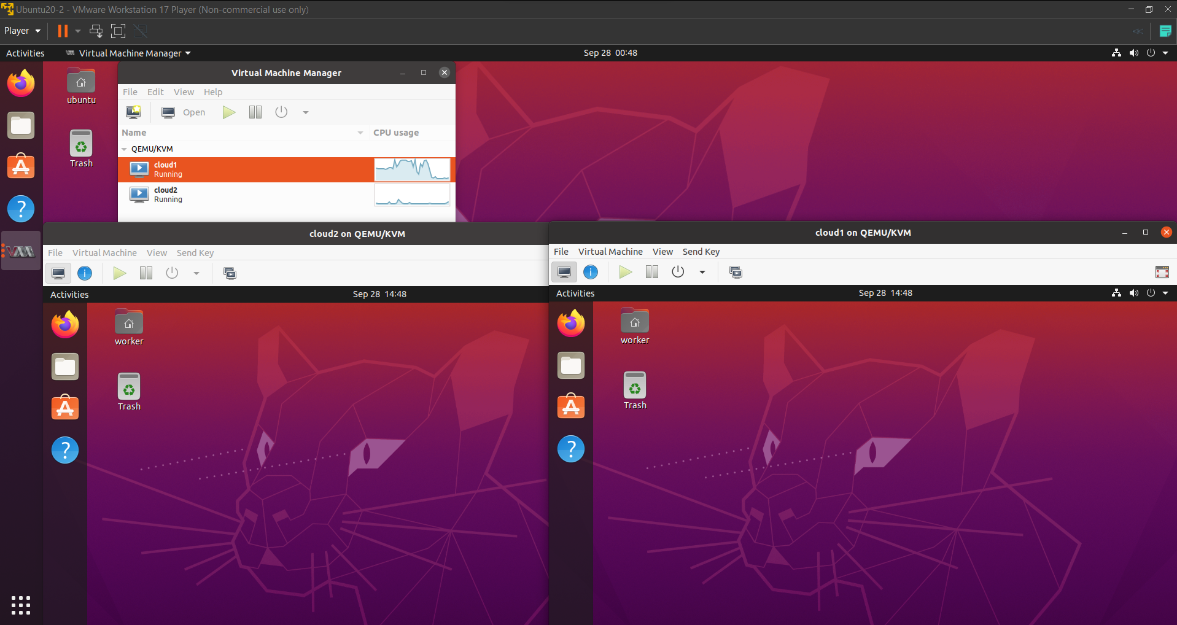Image resolution: width=1177 pixels, height=625 pixels.
Task: Open View menu in cloud1 window
Action: click(x=662, y=252)
